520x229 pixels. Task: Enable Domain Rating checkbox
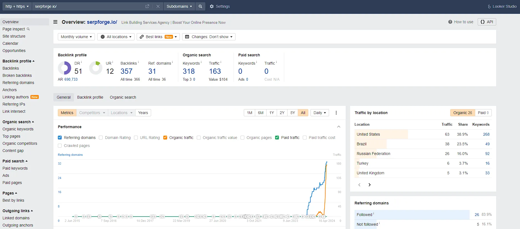[x=101, y=138]
